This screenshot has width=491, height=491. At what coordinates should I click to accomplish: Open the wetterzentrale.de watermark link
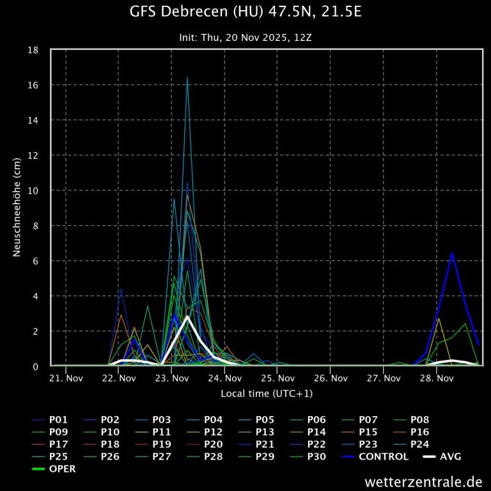pyautogui.click(x=423, y=481)
